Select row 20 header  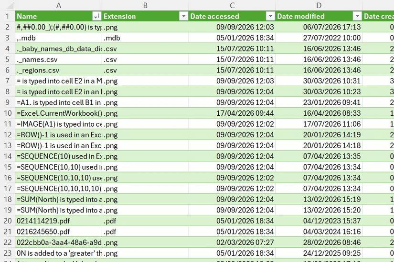(7, 221)
